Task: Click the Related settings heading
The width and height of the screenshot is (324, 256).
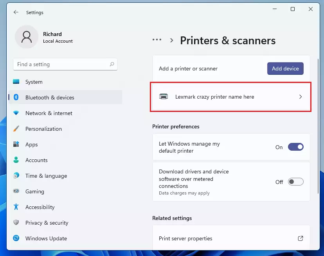Action: tap(172, 218)
